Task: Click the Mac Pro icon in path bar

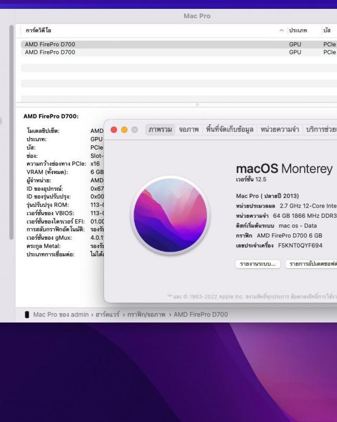Action: coord(27,314)
